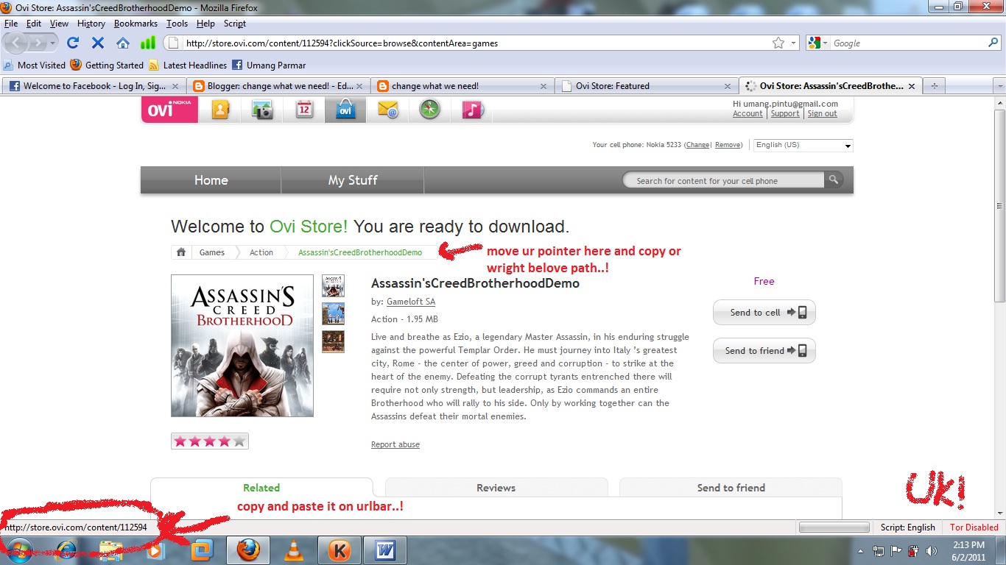Reload the page with the refresh icon
This screenshot has width=1006, height=565.
72,43
